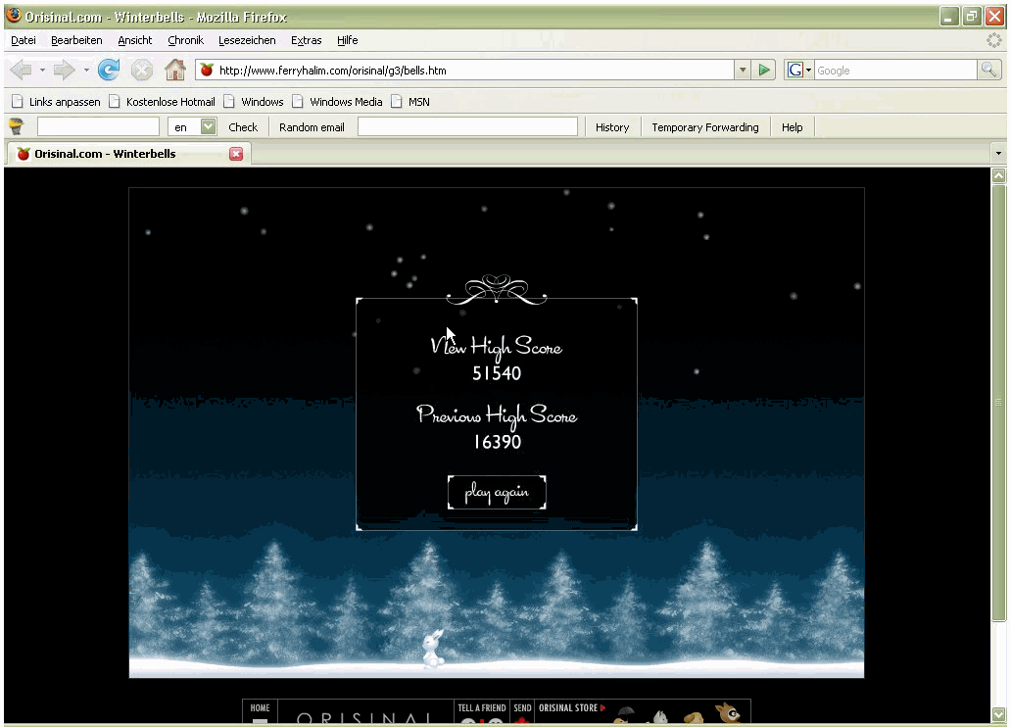This screenshot has width=1011, height=727.
Task: Open the Hilfe menu
Action: (x=347, y=40)
